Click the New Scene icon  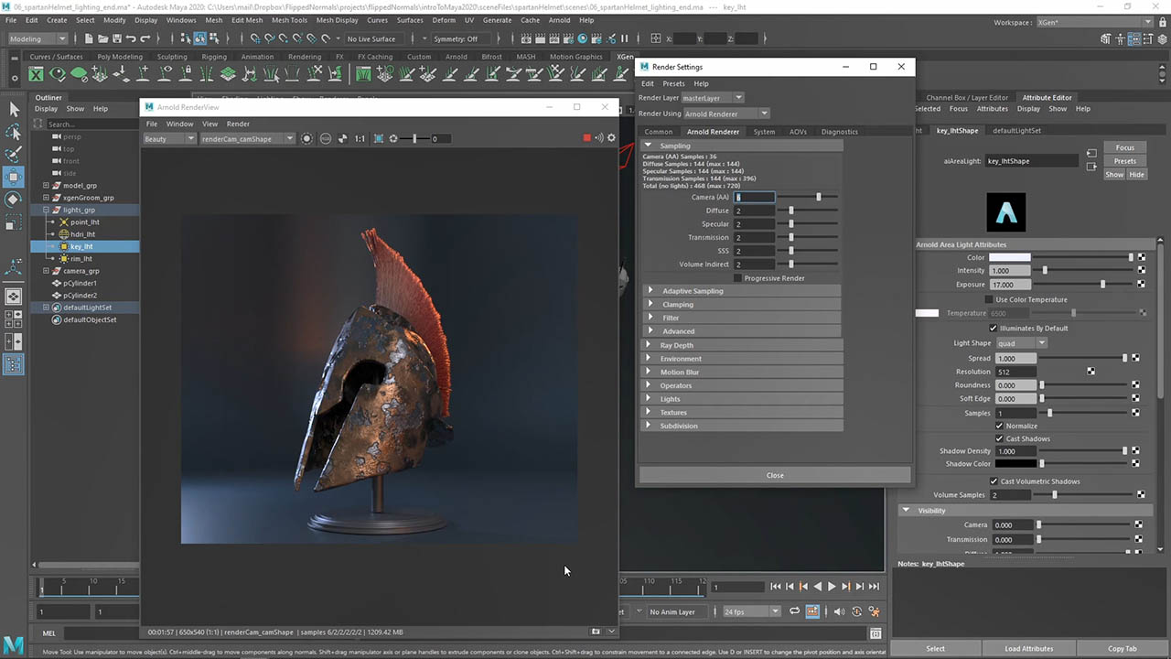pyautogui.click(x=87, y=38)
